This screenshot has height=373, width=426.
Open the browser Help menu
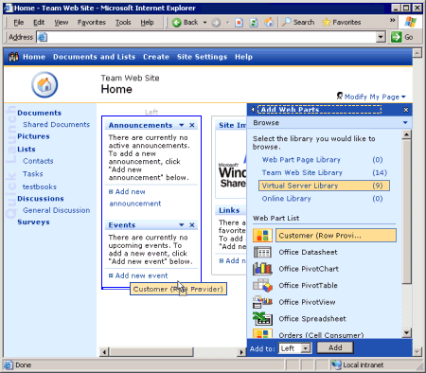point(147,23)
